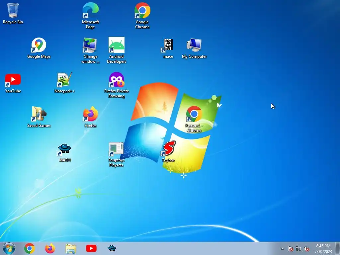
Task: Select the Firefox desktop shortcut
Action: coord(90,117)
